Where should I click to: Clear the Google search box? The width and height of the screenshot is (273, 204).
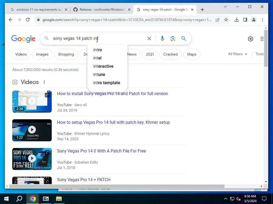point(149,39)
